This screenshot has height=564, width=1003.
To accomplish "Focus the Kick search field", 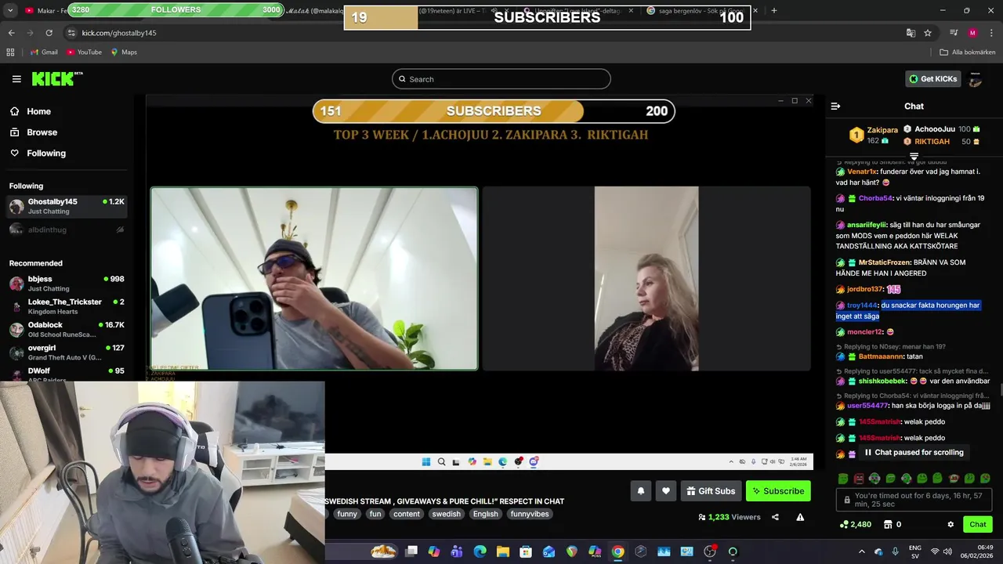I will click(501, 79).
